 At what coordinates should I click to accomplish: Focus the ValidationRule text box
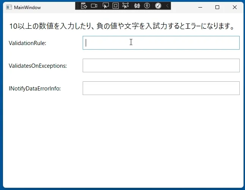click(x=161, y=43)
